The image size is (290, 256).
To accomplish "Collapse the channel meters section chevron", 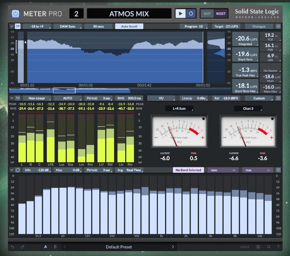I will click(x=12, y=98).
